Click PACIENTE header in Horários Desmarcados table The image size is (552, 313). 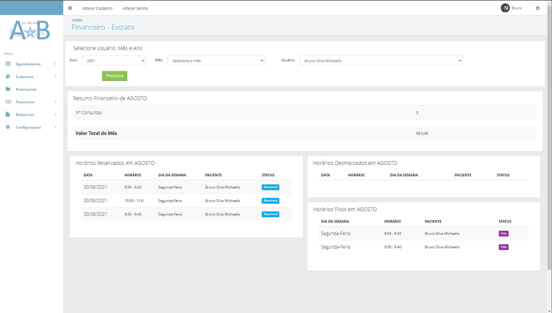[x=463, y=175]
